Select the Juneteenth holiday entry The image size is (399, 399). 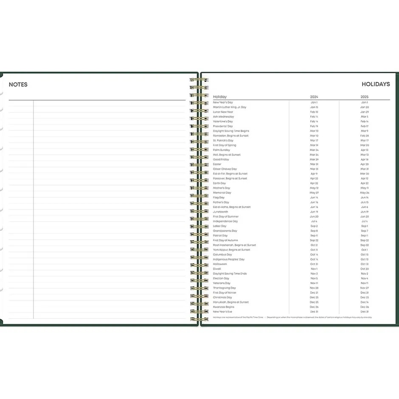point(220,212)
